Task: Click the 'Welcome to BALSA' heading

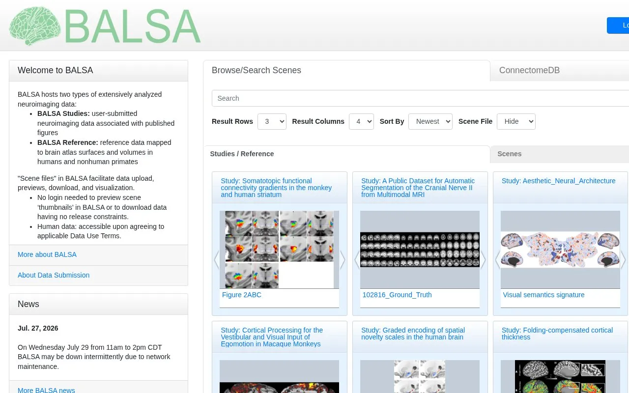Action: (x=55, y=70)
